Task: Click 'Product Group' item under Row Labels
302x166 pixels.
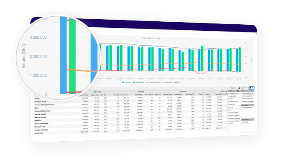Action: (247, 108)
